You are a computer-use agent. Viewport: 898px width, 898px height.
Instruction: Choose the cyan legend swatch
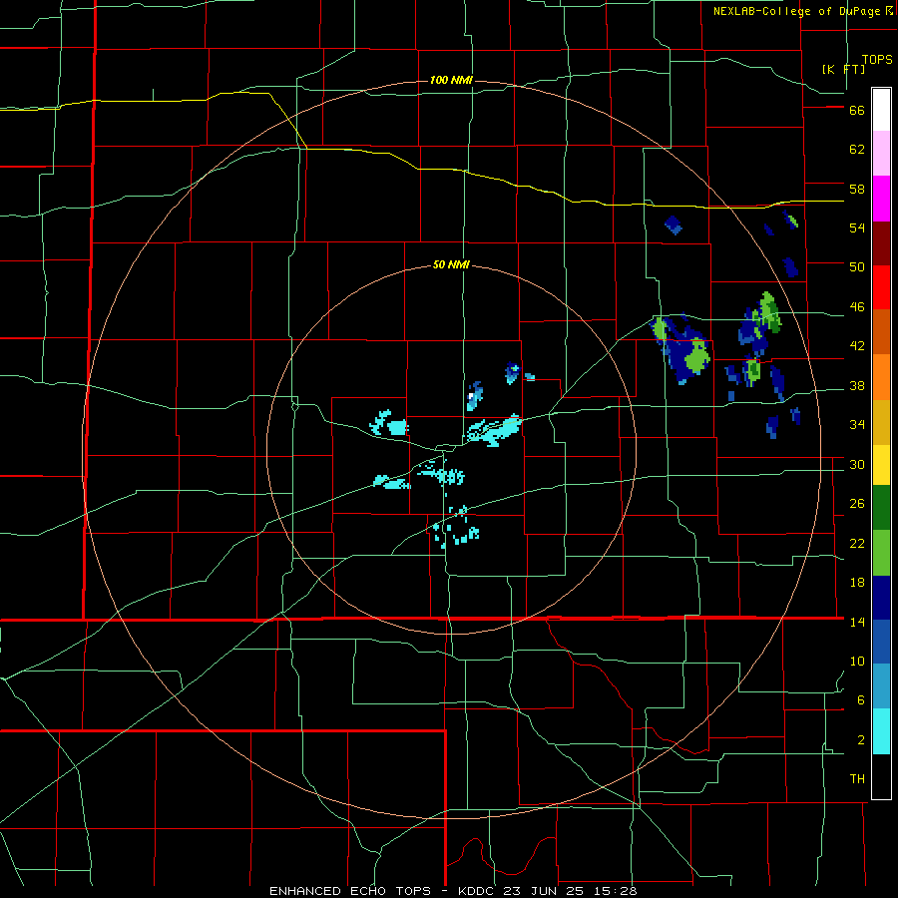pos(881,731)
